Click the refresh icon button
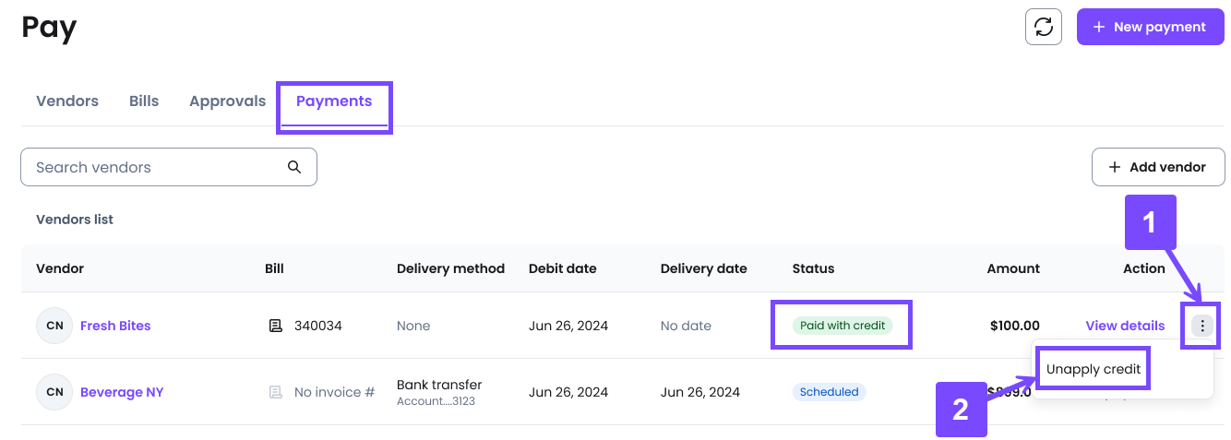The height and width of the screenshot is (440, 1231). tap(1044, 27)
